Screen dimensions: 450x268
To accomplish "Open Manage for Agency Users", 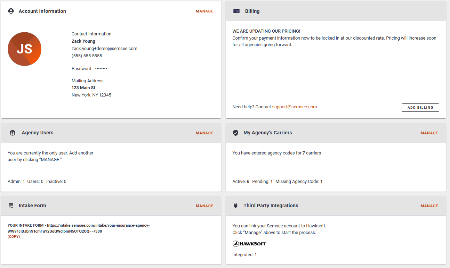I will [x=204, y=133].
